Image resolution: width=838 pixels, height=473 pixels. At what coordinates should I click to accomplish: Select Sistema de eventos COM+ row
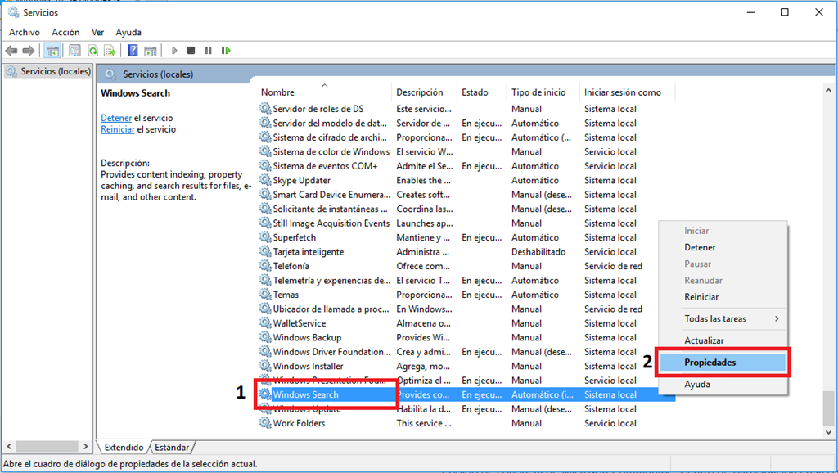[x=466, y=165]
